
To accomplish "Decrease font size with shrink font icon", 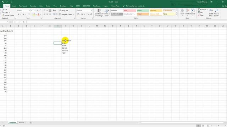I will (40, 11).
